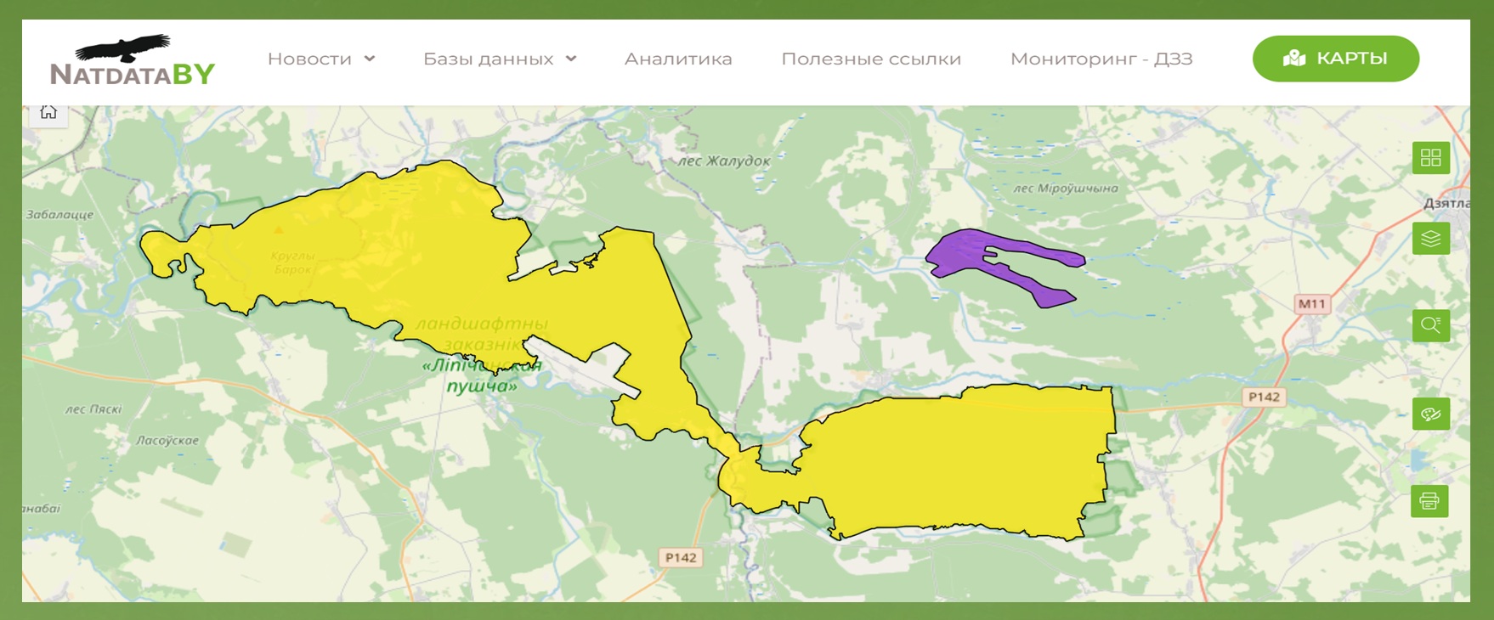1494x620 pixels.
Task: Open the basemap grid gallery button
Action: click(x=1430, y=158)
